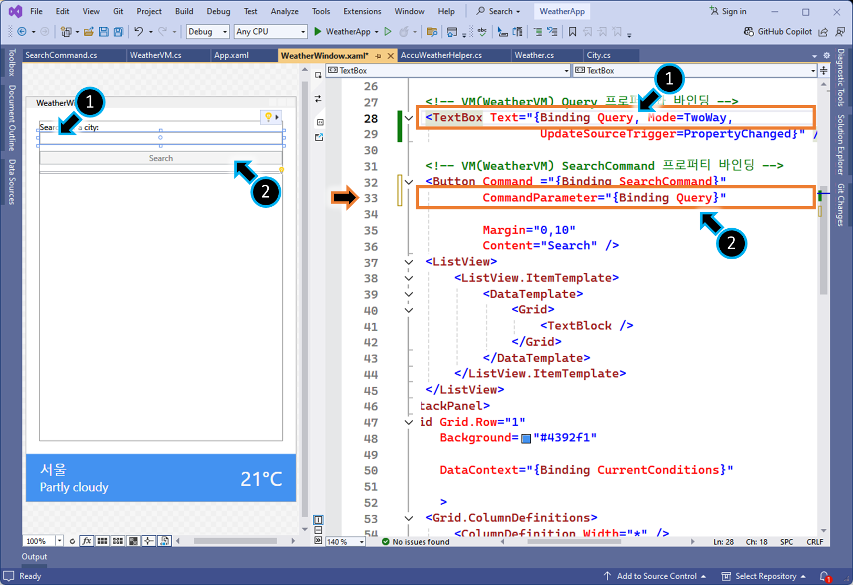Screen dimensions: 853x585
Task: Open the Extensions menu
Action: coord(362,11)
